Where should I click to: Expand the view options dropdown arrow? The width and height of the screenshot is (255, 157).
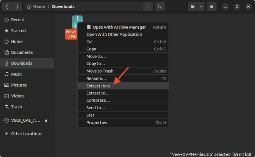(x=201, y=7)
